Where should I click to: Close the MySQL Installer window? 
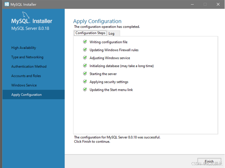[x=218, y=4]
